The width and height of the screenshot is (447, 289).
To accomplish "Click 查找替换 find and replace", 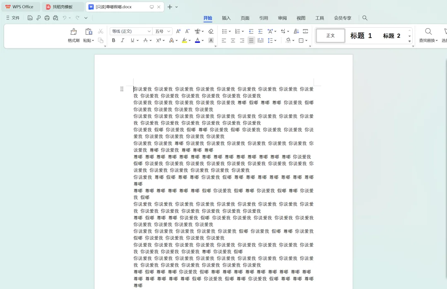I will 428,35.
